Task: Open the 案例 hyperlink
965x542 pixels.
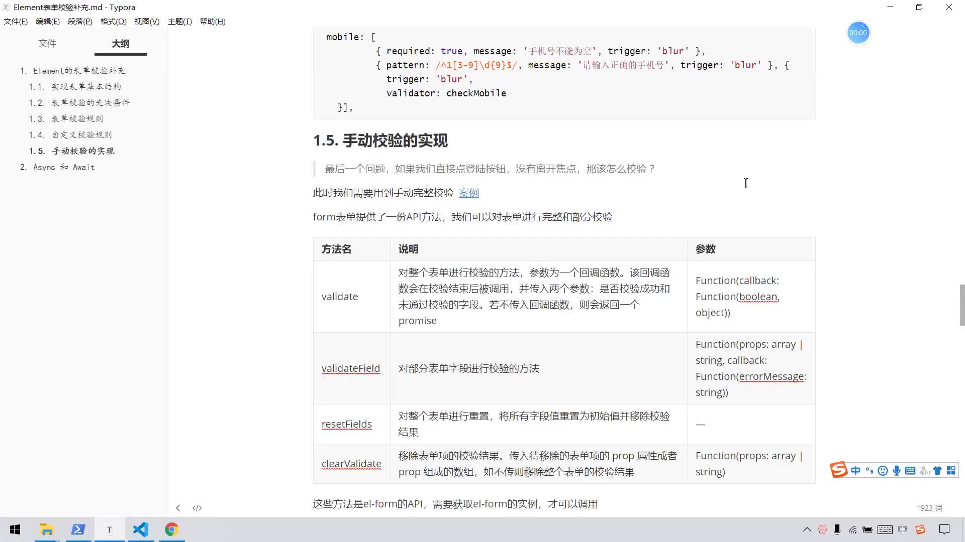Action: point(468,193)
